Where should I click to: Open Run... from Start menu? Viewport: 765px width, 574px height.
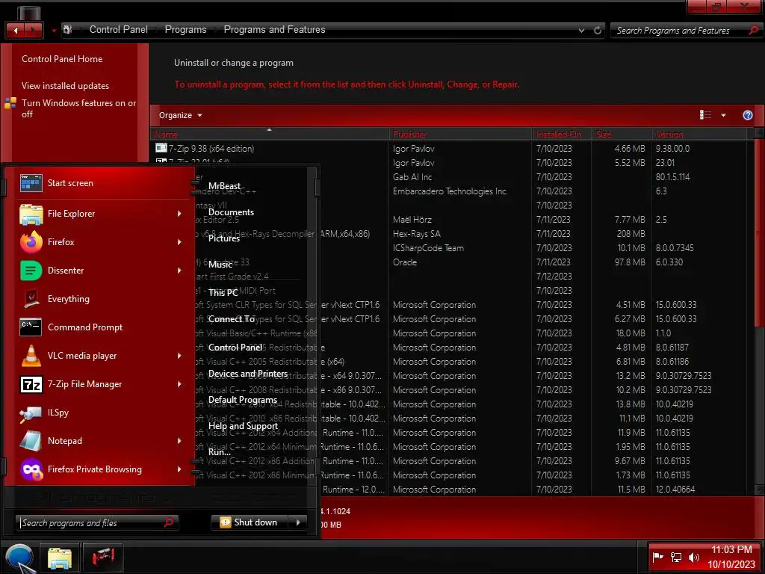(x=219, y=452)
